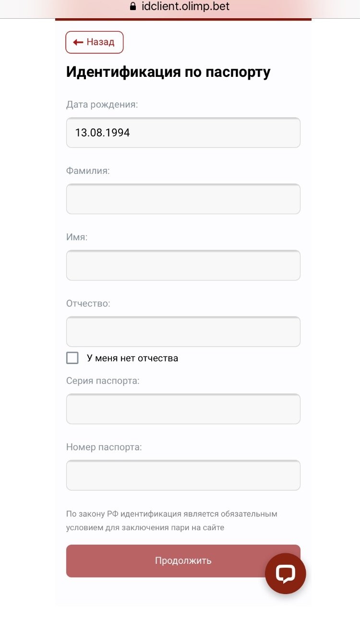Viewport: 360px width, 621px height.
Task: Open the live chat support bubble
Action: 285,573
